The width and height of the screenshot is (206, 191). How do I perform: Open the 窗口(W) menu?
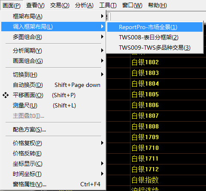tap(132, 6)
